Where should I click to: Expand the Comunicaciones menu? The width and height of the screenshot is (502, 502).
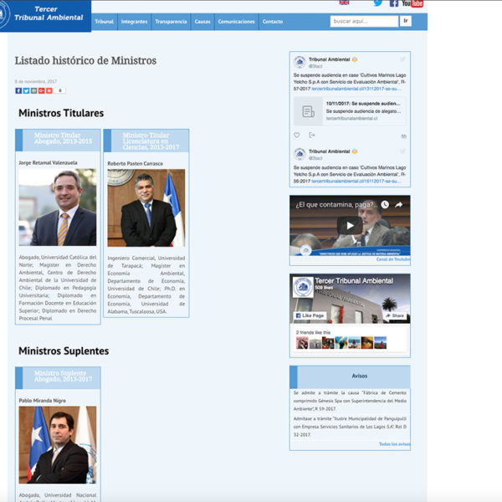click(236, 22)
